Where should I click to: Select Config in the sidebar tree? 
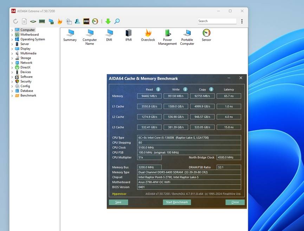point(25,86)
